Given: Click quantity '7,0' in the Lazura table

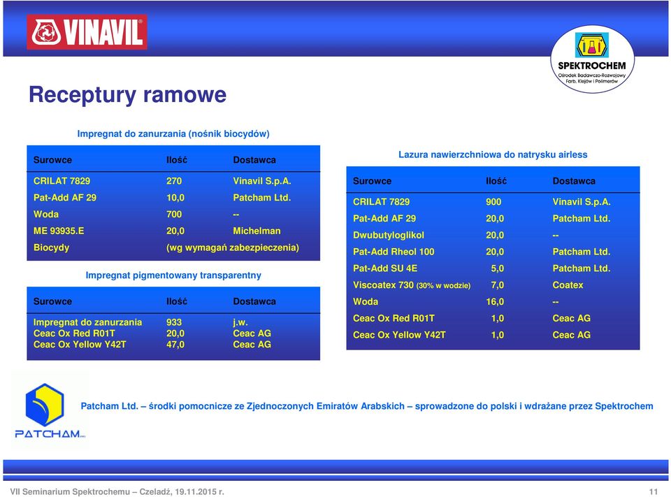Looking at the screenshot, I should tap(497, 285).
